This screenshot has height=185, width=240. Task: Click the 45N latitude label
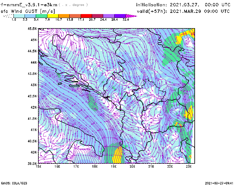(x=34, y=40)
